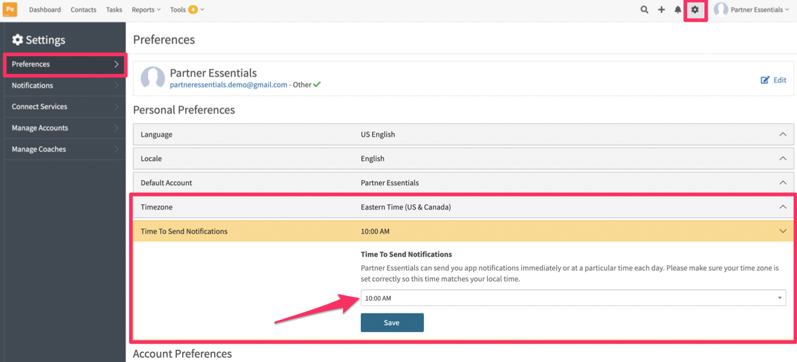Image resolution: width=797 pixels, height=362 pixels.
Task: Click the partneressentials.demo@gmail.com email link
Action: (x=229, y=84)
